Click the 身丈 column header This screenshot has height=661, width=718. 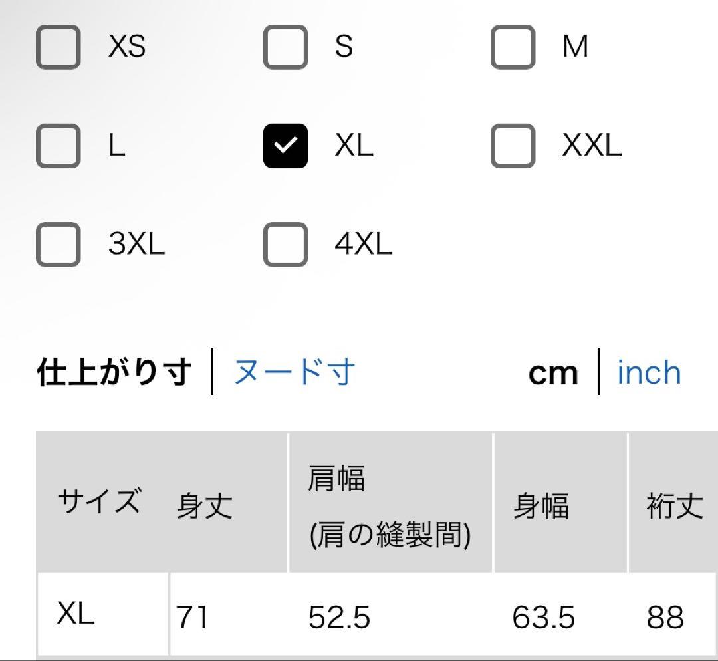click(205, 506)
